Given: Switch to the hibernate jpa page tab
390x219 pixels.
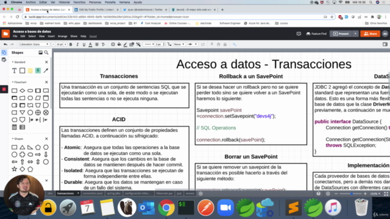Looking at the screenshot, I should click(x=165, y=193).
